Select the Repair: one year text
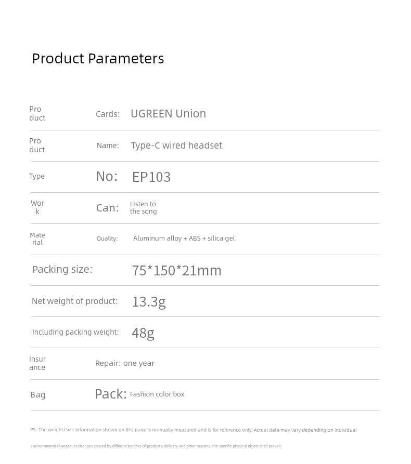411x464 pixels. pos(125,363)
